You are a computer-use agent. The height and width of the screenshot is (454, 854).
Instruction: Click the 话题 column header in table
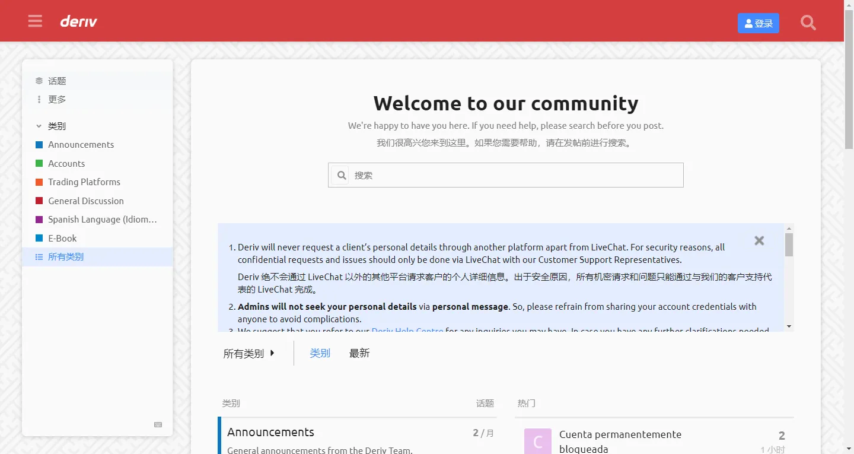click(x=485, y=404)
